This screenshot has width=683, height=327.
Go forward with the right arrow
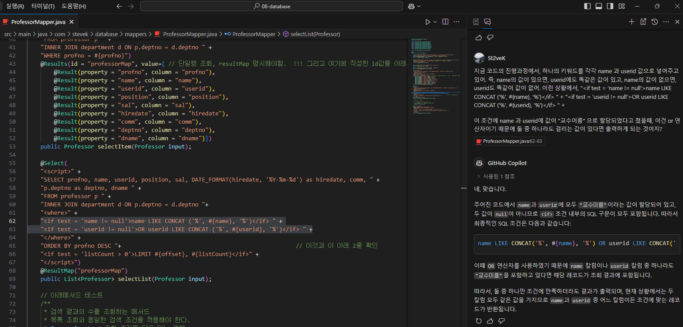tap(130, 6)
